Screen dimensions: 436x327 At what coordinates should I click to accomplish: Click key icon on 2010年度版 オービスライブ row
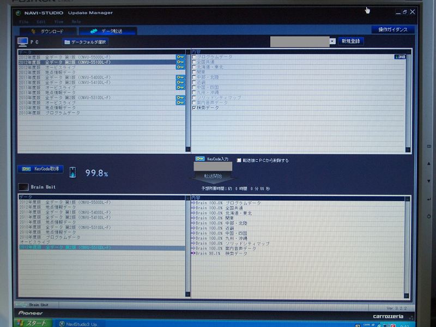point(180,102)
